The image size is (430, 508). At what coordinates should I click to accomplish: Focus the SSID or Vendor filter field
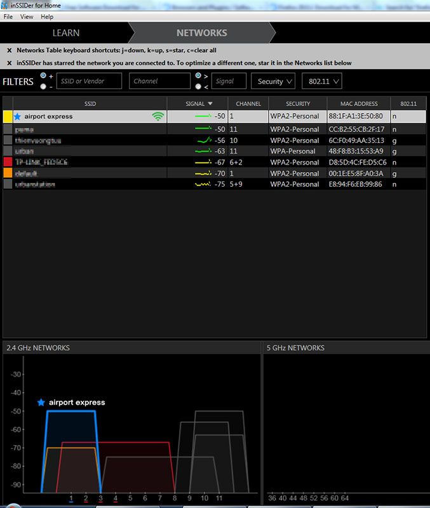click(x=89, y=81)
